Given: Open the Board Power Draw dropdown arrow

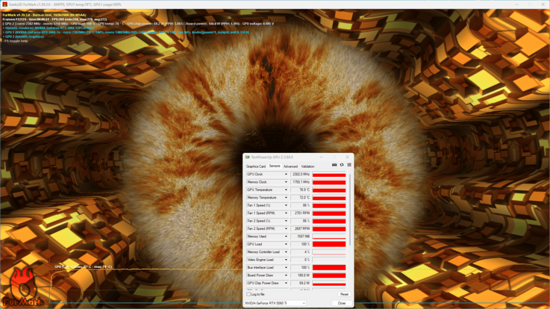Looking at the screenshot, I should 286,275.
